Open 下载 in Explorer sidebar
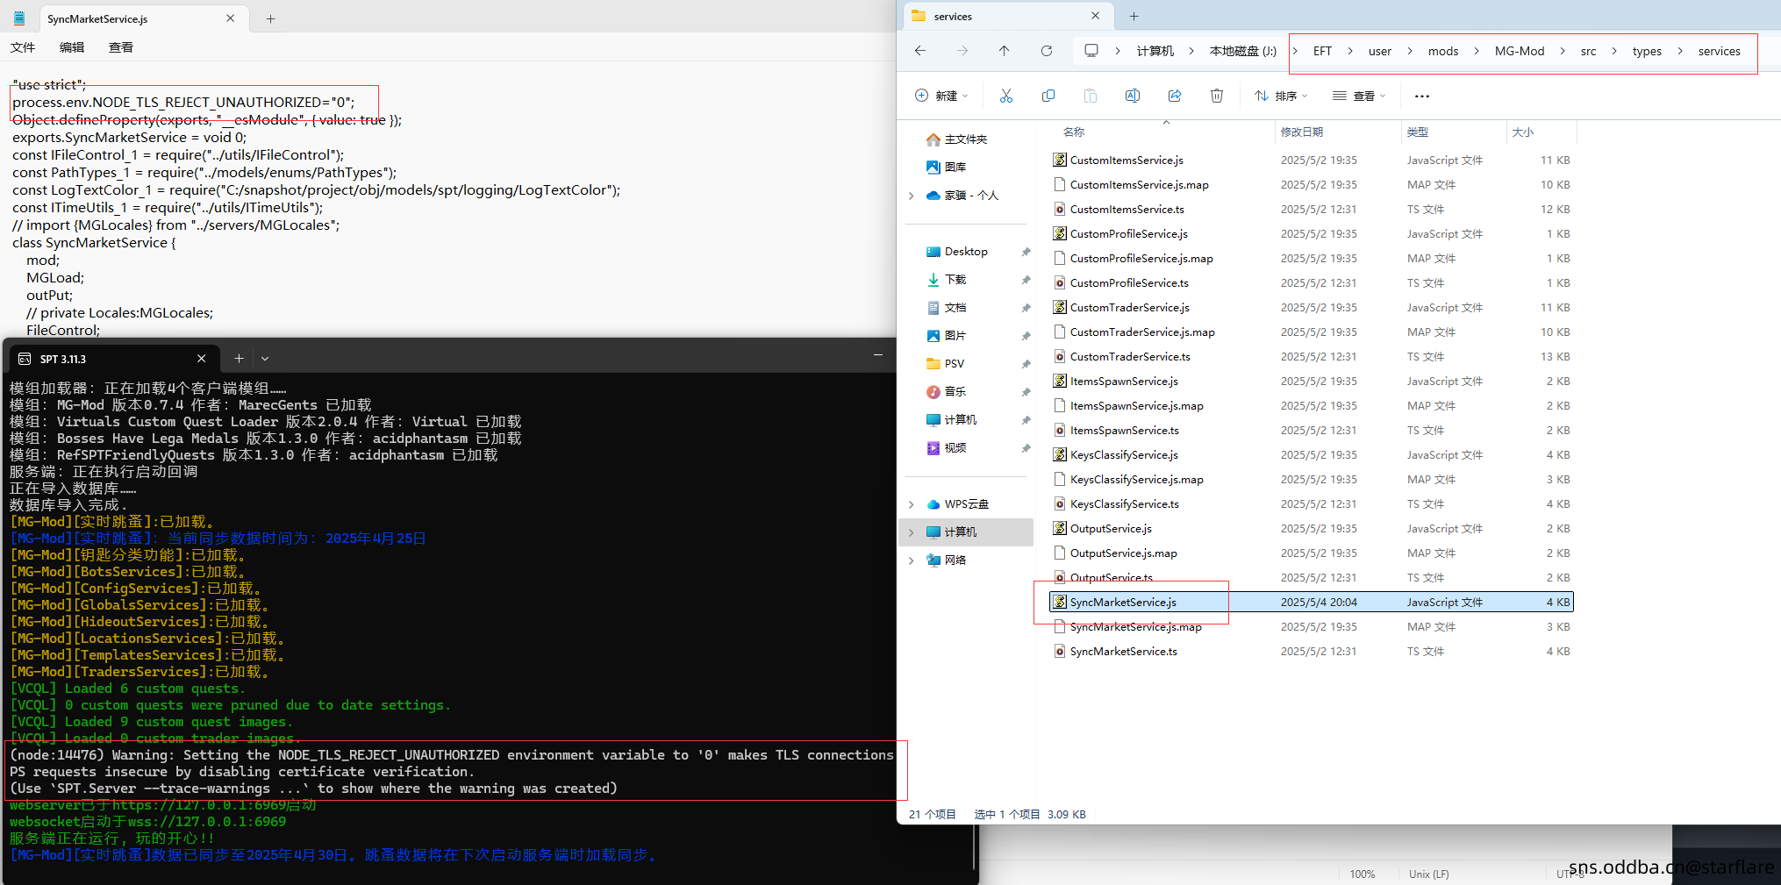Viewport: 1781px width, 885px height. (955, 280)
